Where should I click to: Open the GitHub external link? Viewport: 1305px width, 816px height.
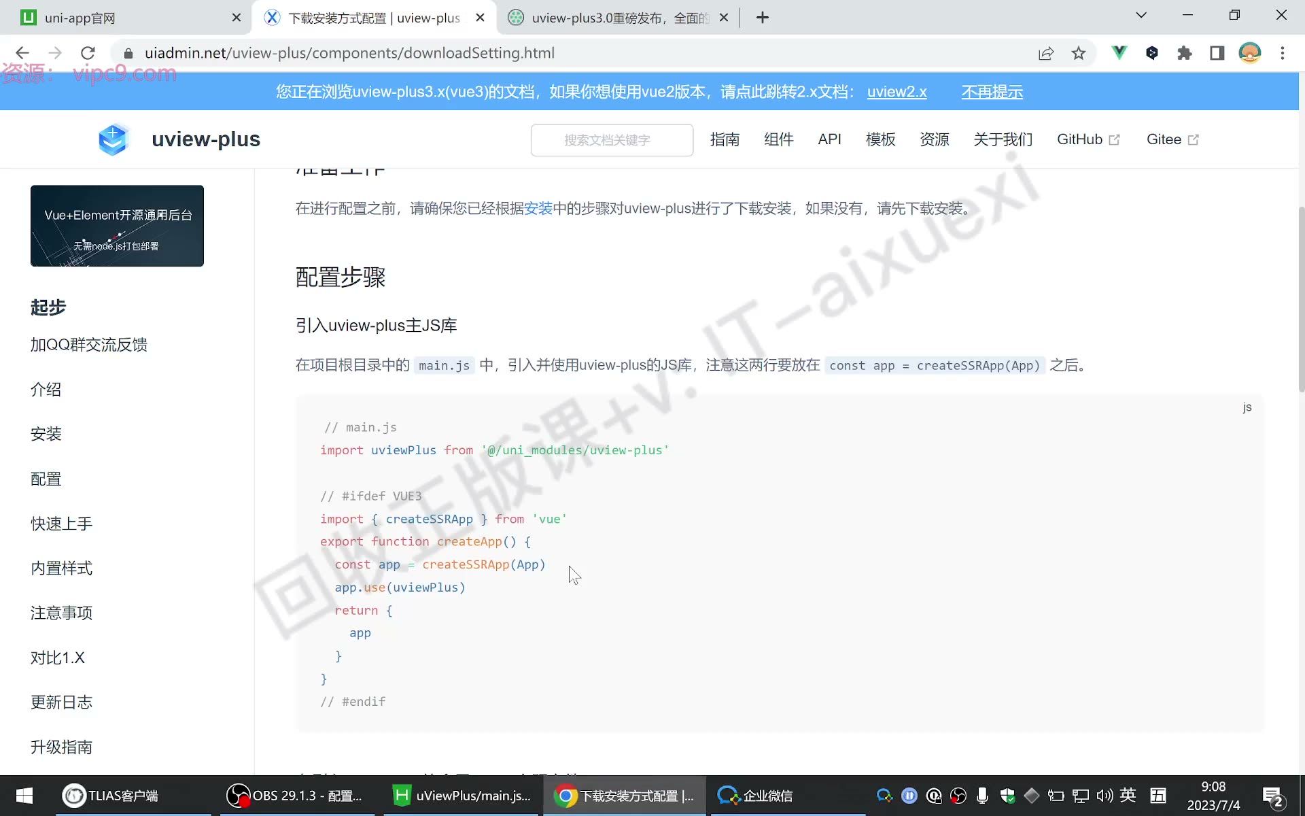[x=1088, y=139]
